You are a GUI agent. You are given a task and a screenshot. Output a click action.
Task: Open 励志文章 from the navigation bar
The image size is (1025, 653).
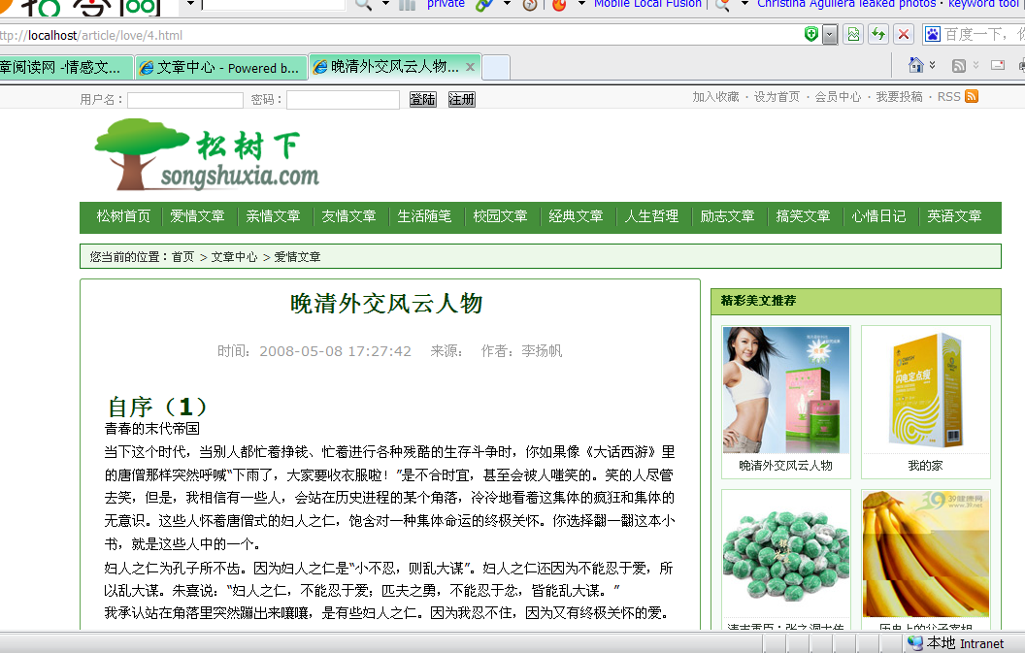point(727,216)
